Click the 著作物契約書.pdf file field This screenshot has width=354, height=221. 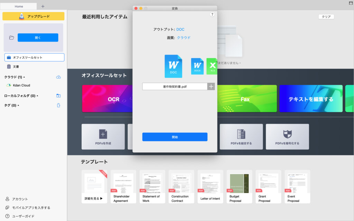tap(175, 86)
